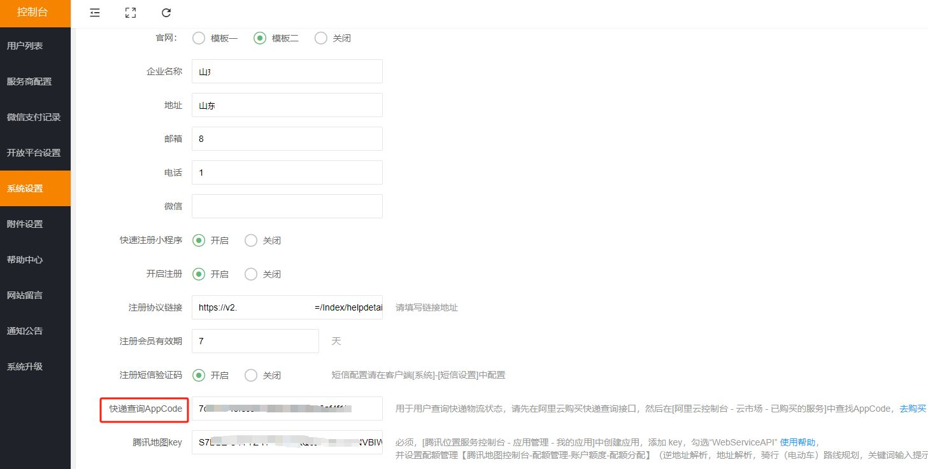928x469 pixels.
Task: Click the 注册会员有效期 days field
Action: pos(255,341)
